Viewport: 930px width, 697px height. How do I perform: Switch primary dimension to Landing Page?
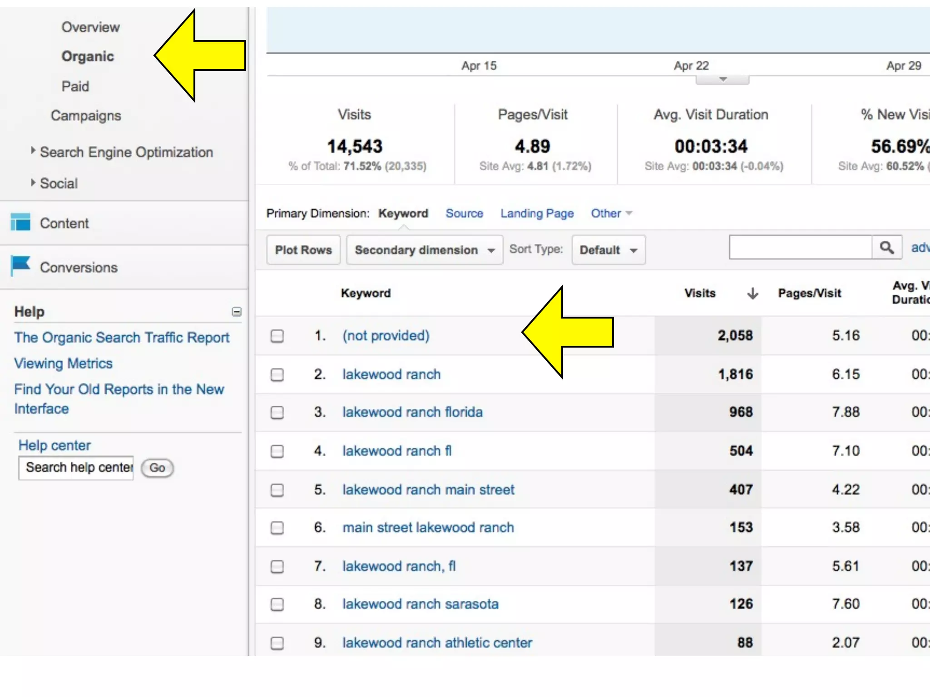point(537,213)
